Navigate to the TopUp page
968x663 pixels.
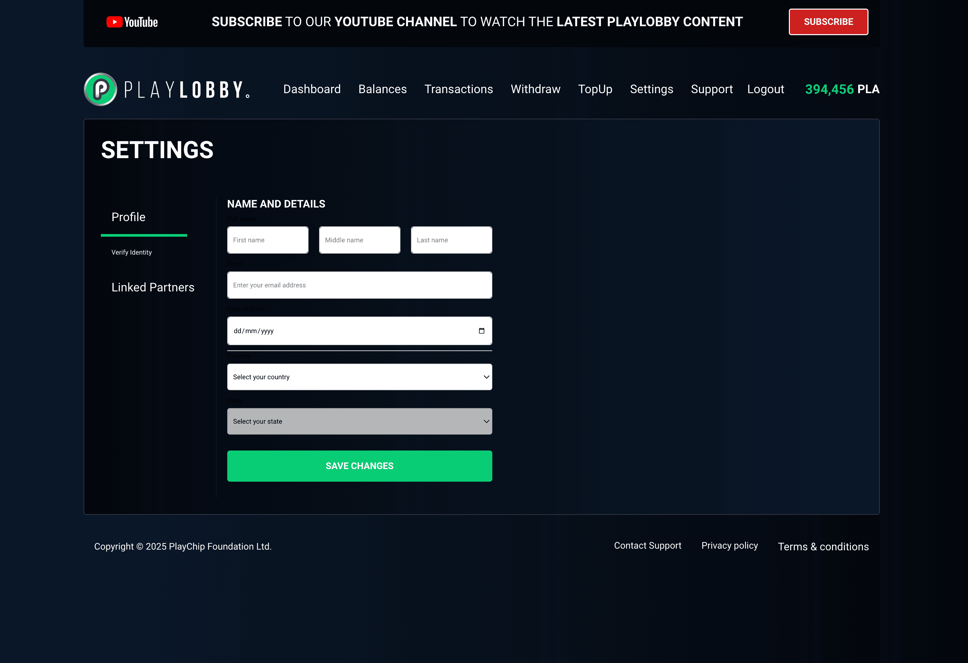click(595, 89)
